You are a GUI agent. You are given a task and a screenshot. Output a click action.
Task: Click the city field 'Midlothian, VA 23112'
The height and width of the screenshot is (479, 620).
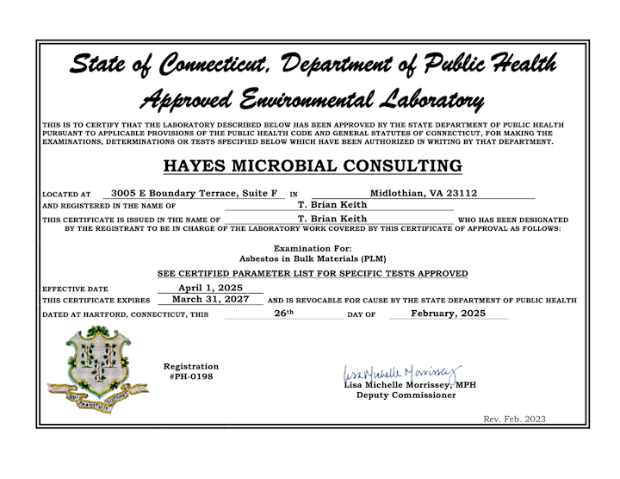423,193
